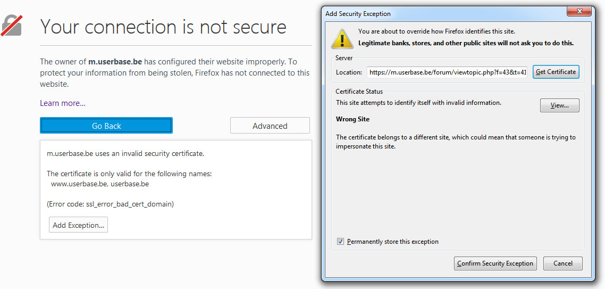Click 'Legitimate banks, stores' warning text
The height and width of the screenshot is (289, 605).
pos(466,43)
